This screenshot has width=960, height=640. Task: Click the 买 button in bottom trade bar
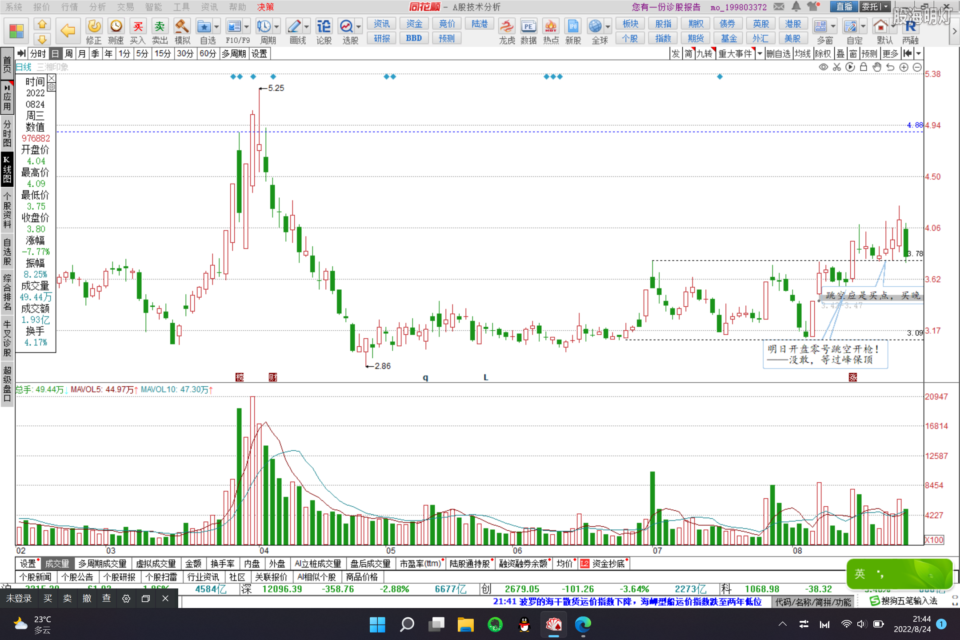(48, 598)
